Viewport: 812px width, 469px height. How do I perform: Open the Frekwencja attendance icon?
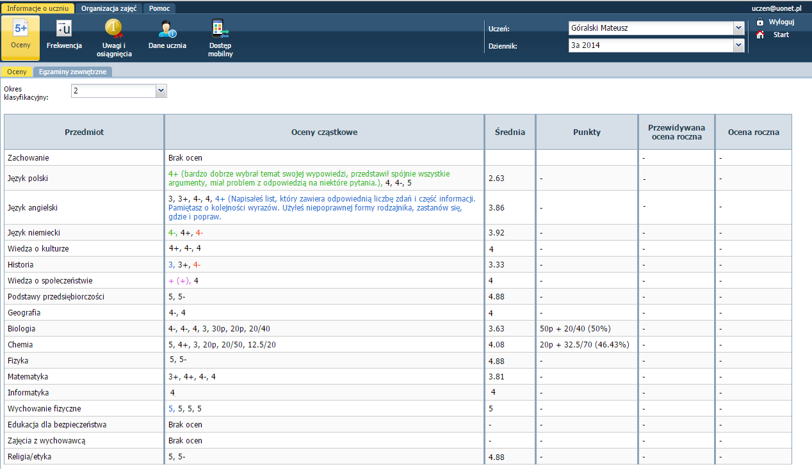[x=64, y=29]
